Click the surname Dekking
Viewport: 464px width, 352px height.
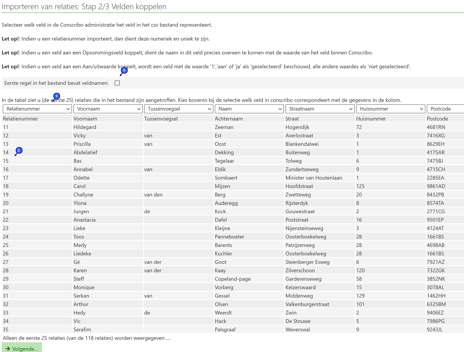pyautogui.click(x=224, y=152)
